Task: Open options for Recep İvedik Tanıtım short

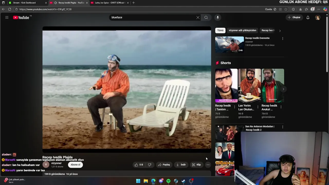Action: click(234, 107)
